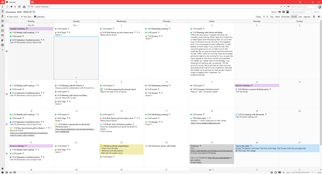Open calendar trash icon beside Agenda
Screen dimensions: 322x174
[314, 17]
